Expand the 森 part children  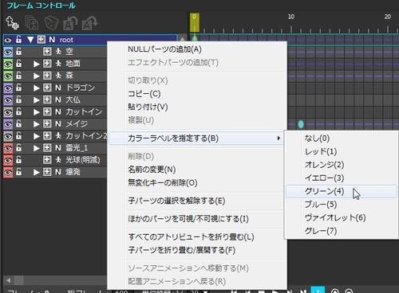[37, 76]
